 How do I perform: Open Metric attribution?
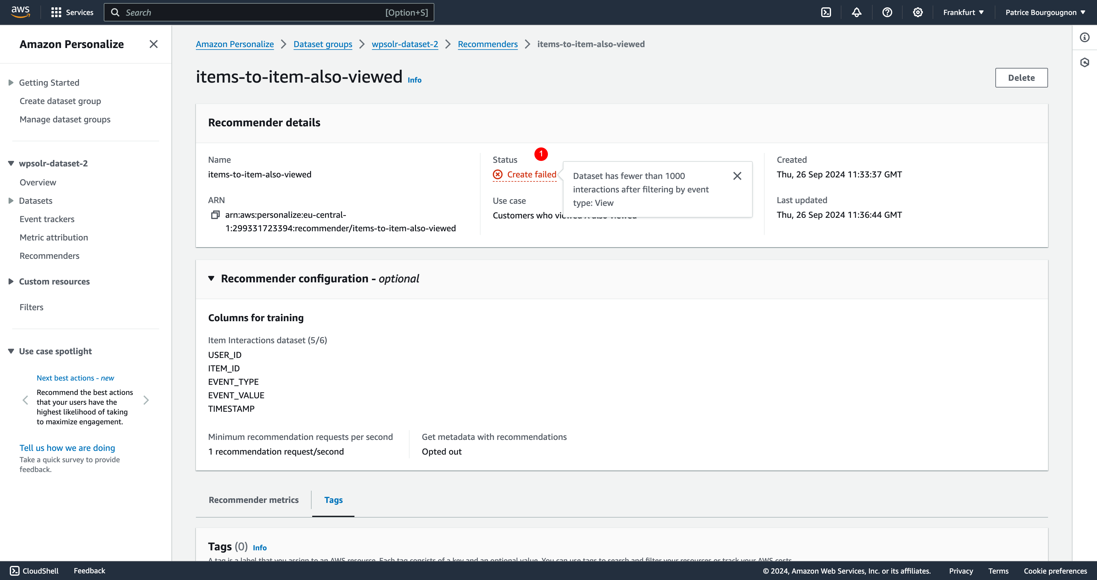pyautogui.click(x=54, y=237)
